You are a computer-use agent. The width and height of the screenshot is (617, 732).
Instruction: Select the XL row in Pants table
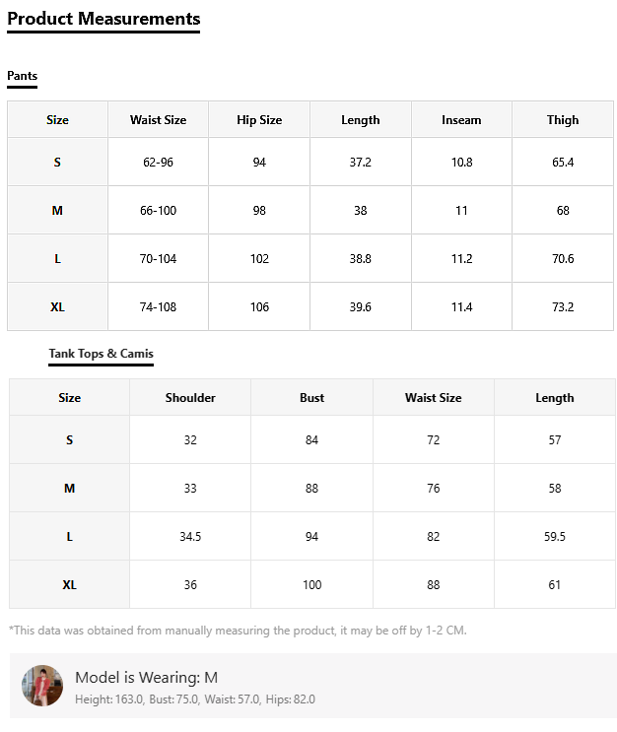57,307
